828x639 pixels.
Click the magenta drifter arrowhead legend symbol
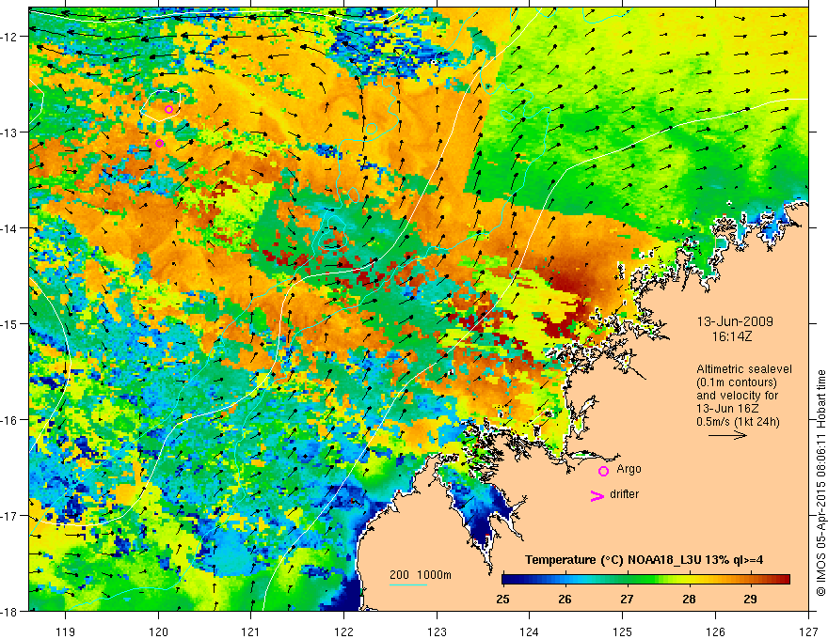click(x=597, y=495)
